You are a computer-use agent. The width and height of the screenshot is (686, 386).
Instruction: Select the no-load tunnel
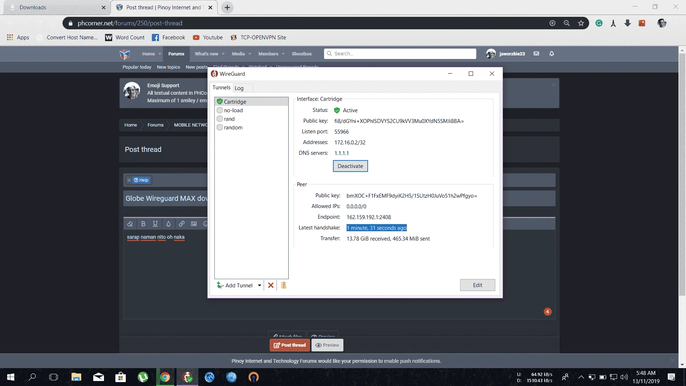click(251, 110)
